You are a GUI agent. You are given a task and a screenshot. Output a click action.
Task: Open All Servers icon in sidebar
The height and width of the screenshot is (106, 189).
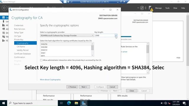coord(4,25)
